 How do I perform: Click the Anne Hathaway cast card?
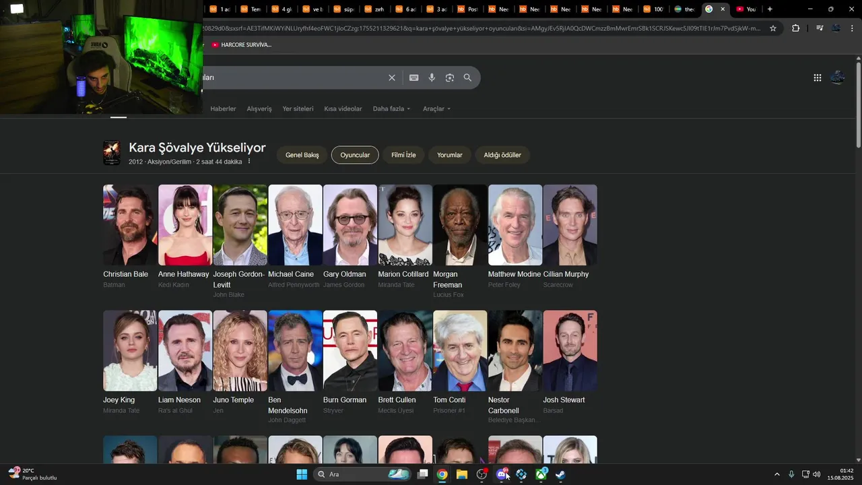point(185,236)
